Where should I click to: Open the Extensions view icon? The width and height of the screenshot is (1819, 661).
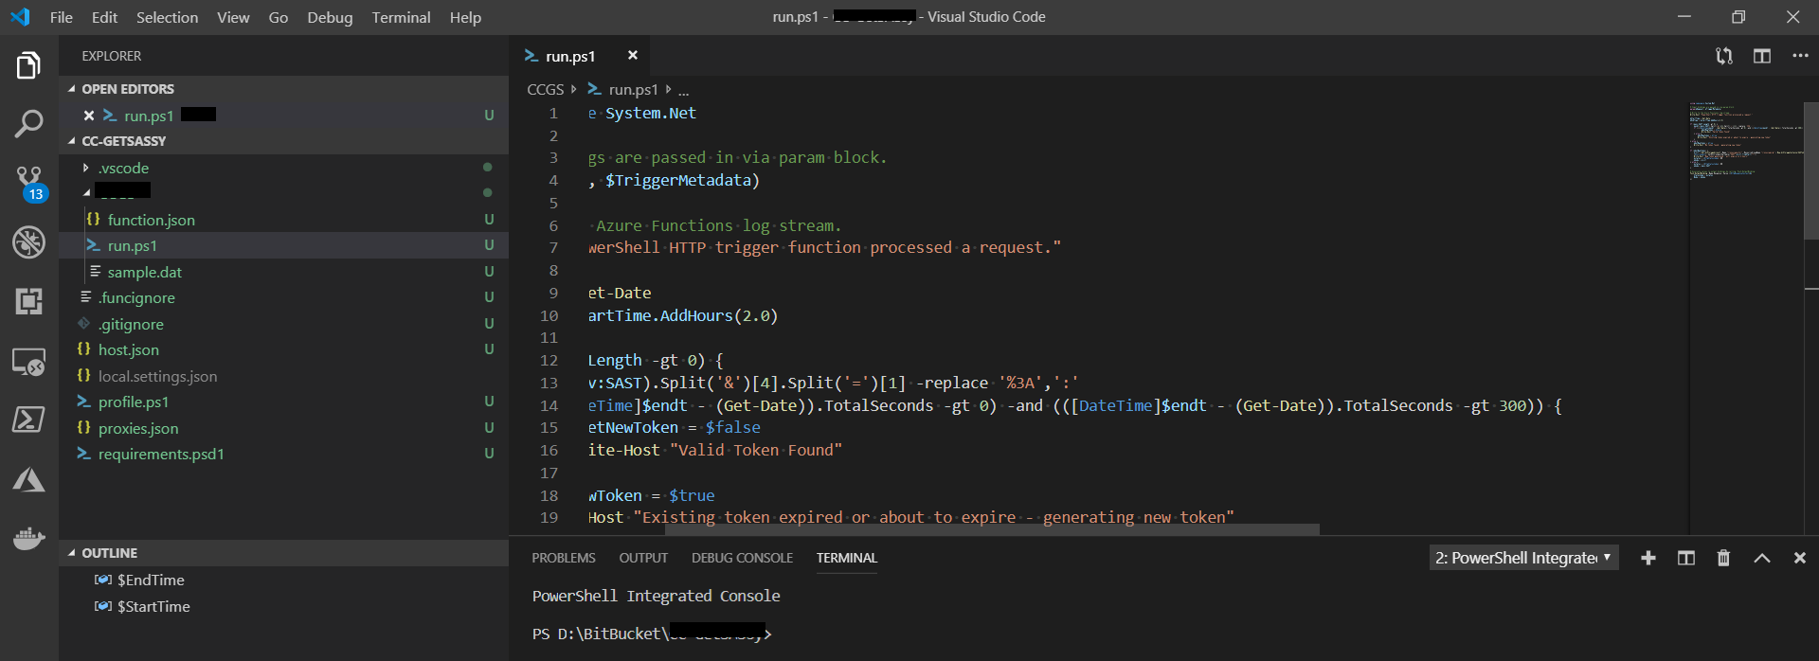(28, 301)
